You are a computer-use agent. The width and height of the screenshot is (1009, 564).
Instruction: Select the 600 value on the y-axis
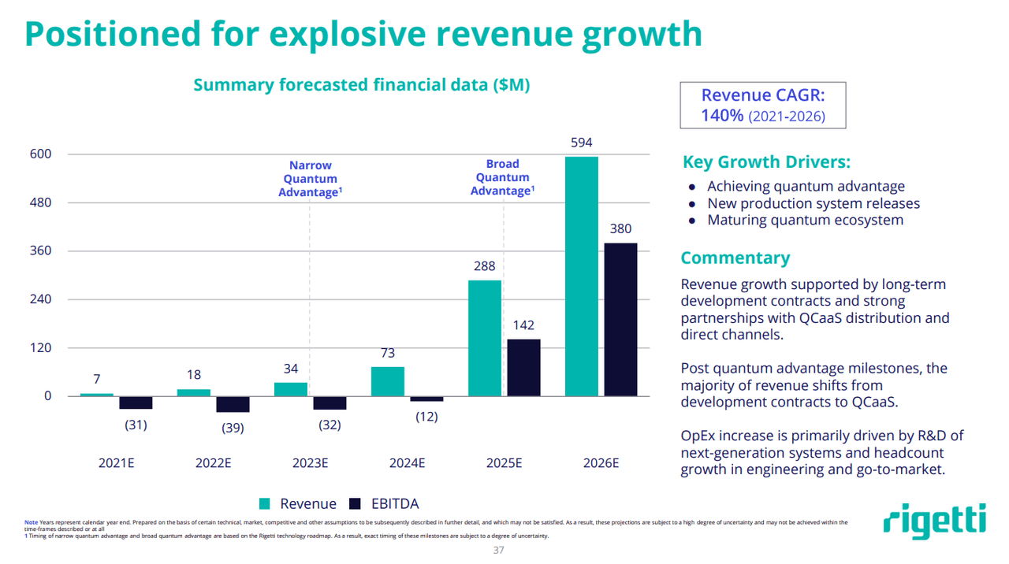[x=41, y=154]
